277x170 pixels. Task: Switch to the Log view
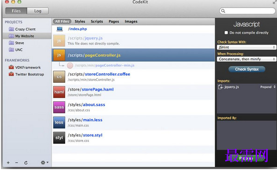[x=38, y=11]
